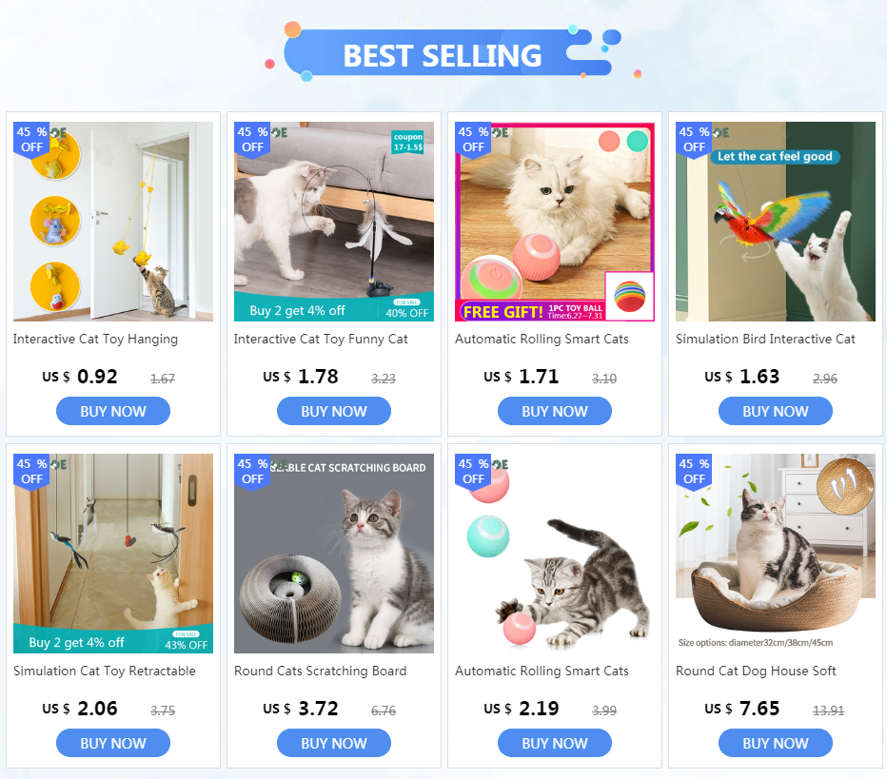Open the Round Cats Scratching Board title link
The image size is (887, 779).
320,671
